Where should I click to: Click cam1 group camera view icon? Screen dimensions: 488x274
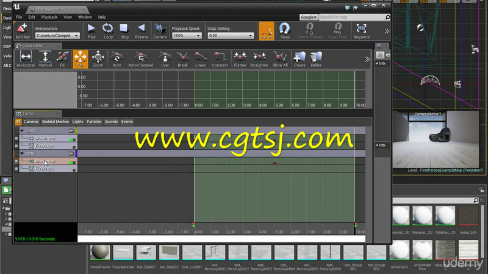71,131
